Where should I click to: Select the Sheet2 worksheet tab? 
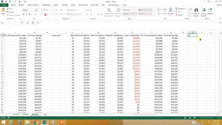(25, 114)
